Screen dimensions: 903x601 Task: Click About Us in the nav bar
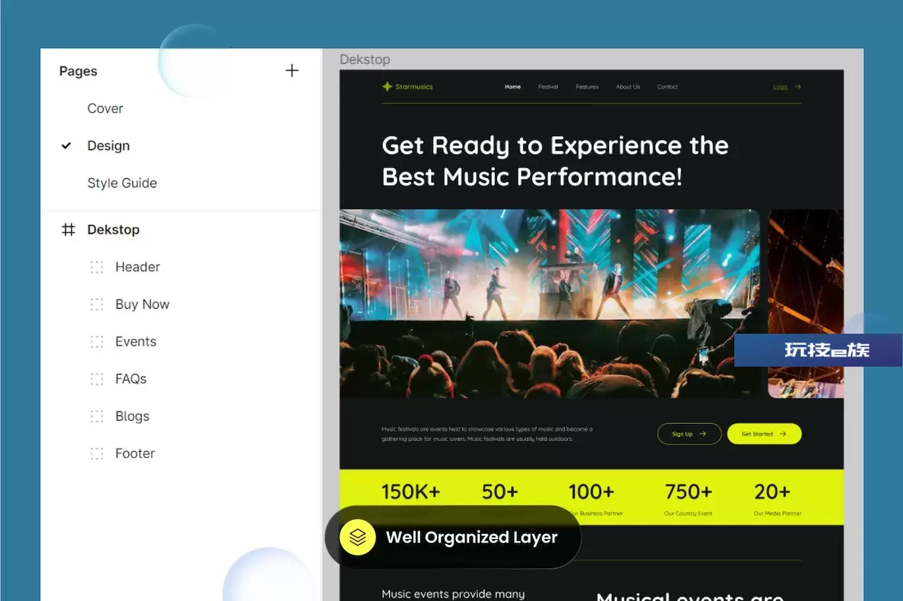coord(627,87)
